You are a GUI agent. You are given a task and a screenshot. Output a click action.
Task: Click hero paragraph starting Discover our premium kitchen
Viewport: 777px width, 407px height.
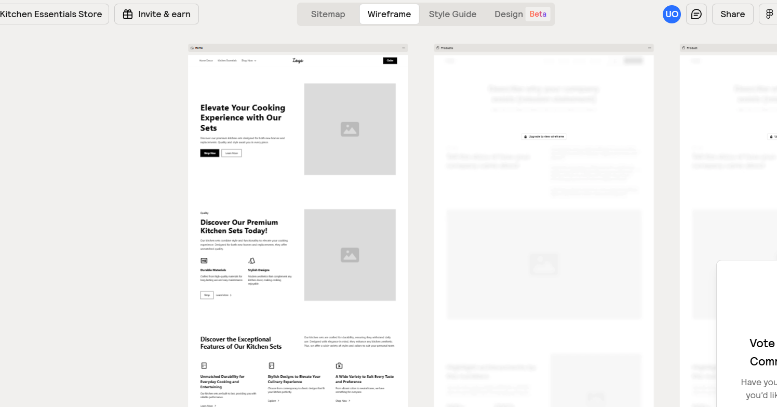[243, 140]
